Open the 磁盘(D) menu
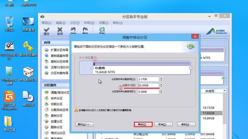This screenshot has width=248, height=139. pos(61,23)
